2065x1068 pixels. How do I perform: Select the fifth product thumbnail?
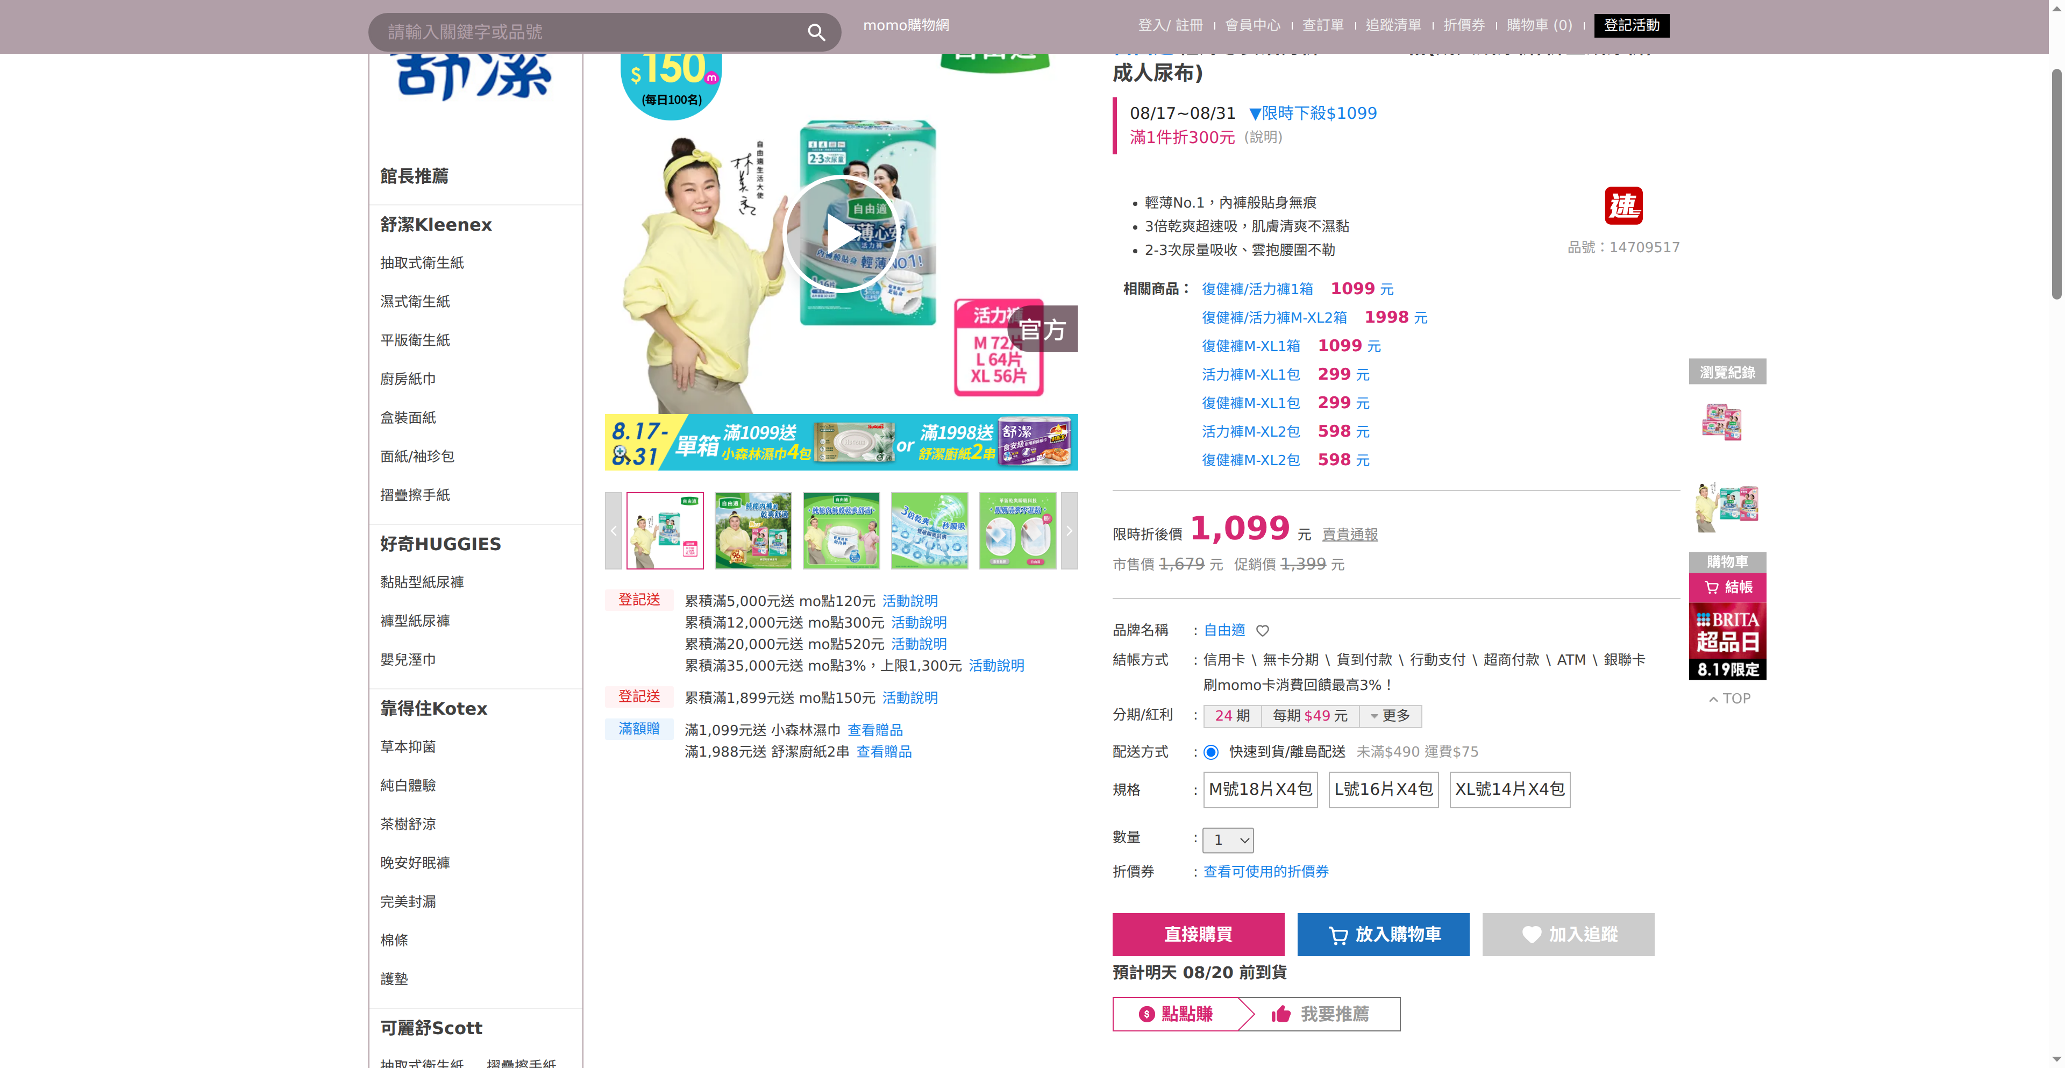click(1017, 531)
